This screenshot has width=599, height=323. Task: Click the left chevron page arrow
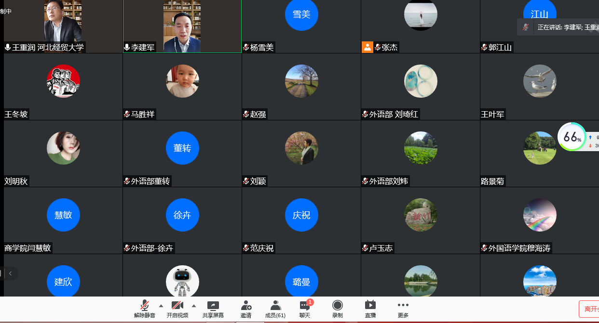click(10, 273)
